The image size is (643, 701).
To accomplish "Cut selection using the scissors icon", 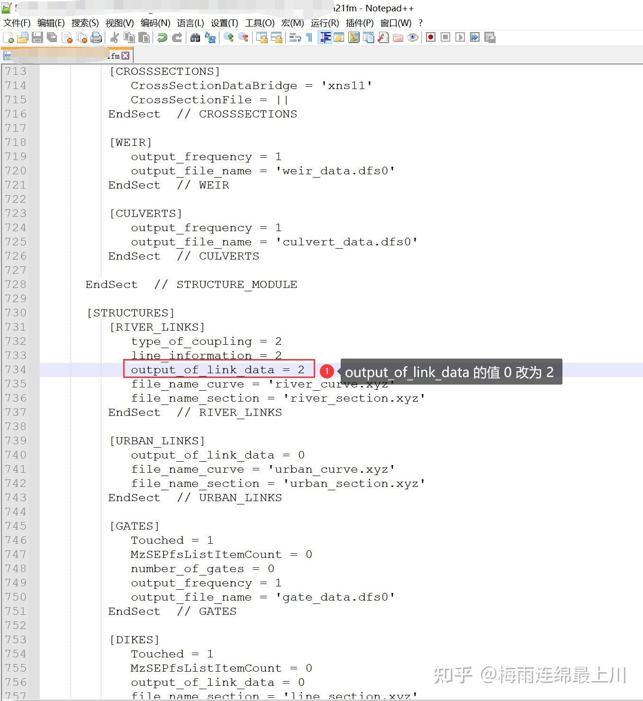I will pyautogui.click(x=114, y=37).
